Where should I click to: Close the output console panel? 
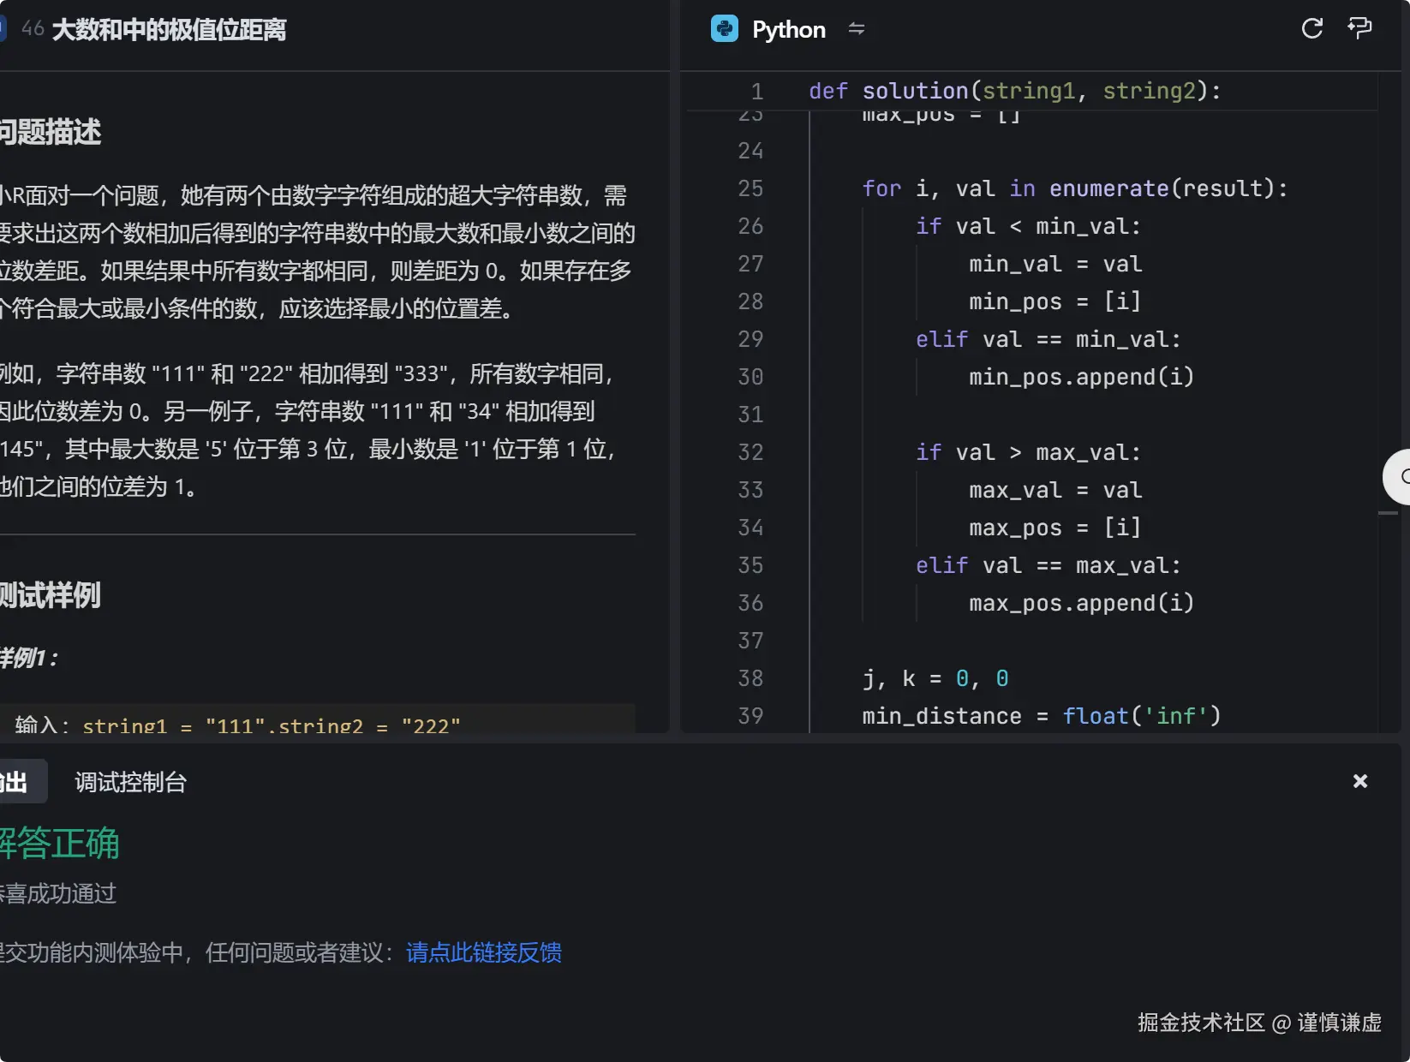coord(1359,780)
